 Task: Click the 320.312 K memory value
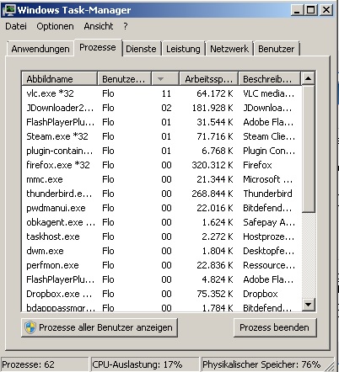coord(213,165)
